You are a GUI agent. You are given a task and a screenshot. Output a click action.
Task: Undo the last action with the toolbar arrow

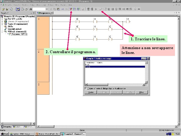(x=63, y=9)
